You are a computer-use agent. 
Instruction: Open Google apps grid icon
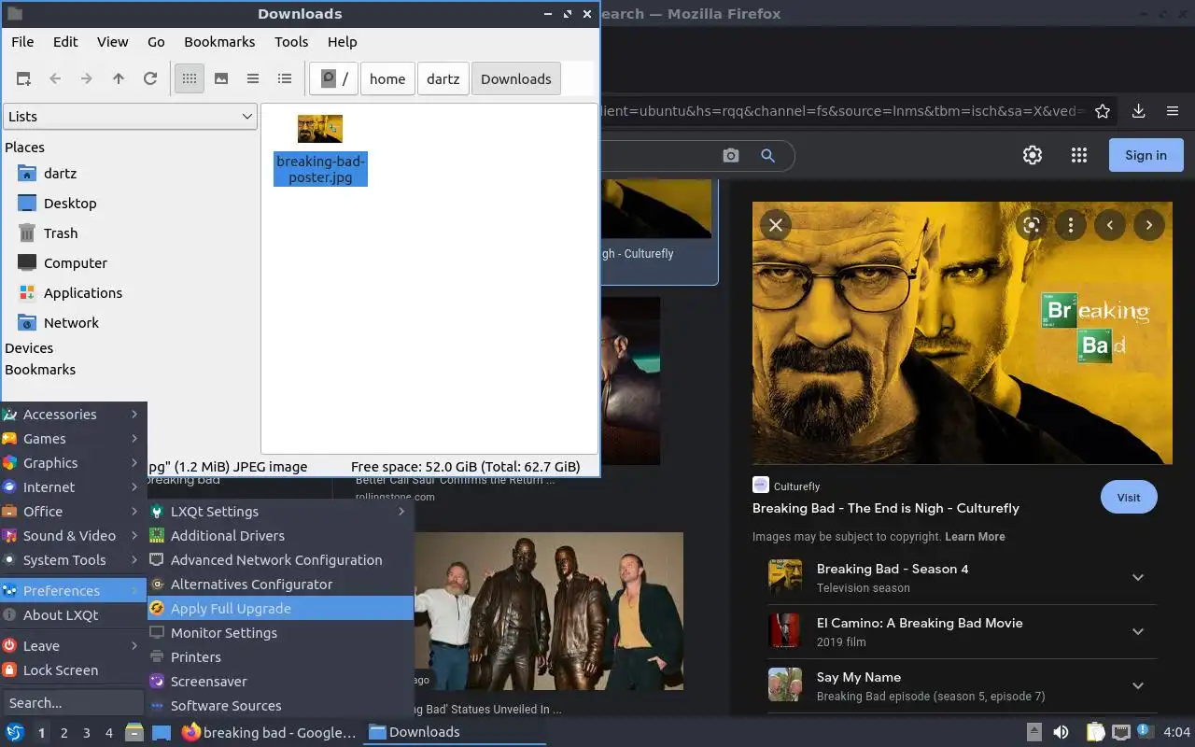coord(1079,156)
